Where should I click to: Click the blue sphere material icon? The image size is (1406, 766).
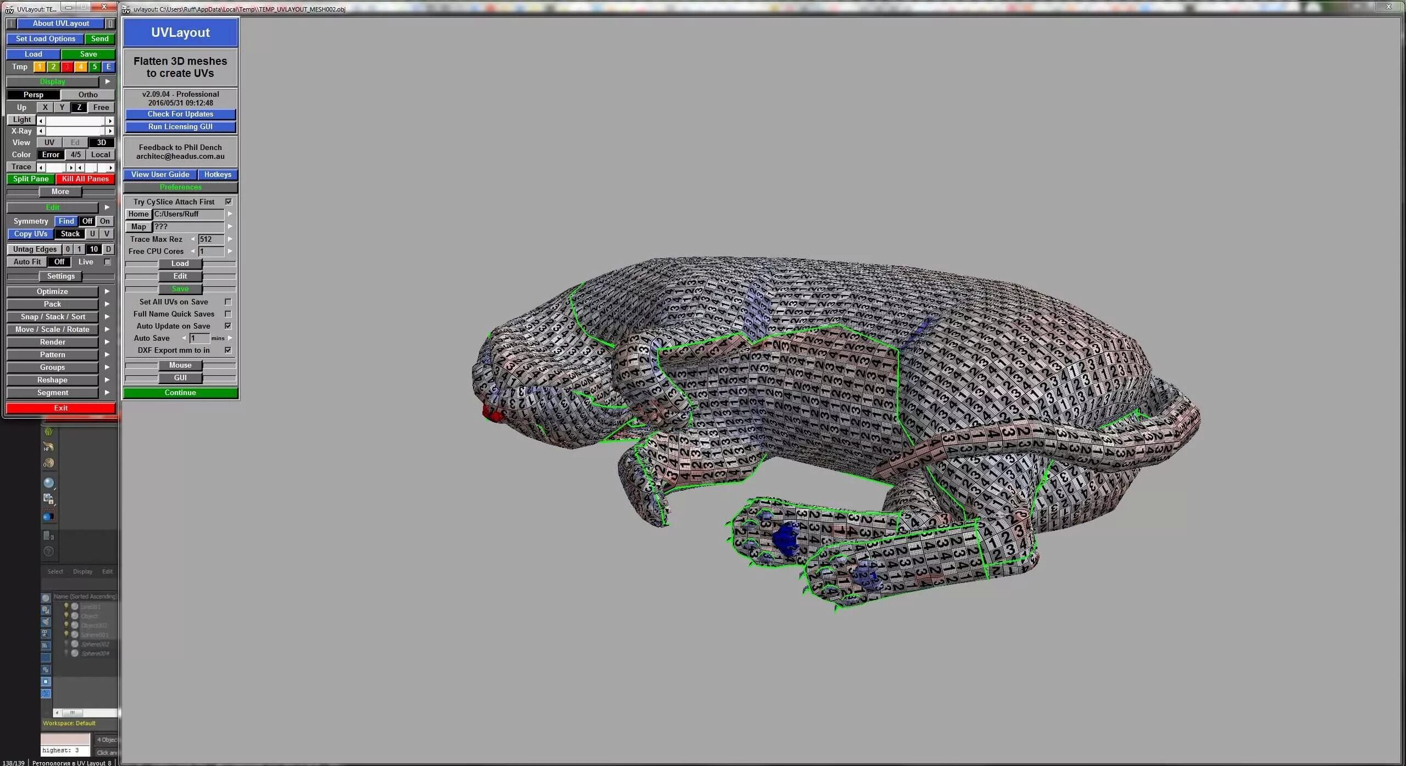click(49, 482)
